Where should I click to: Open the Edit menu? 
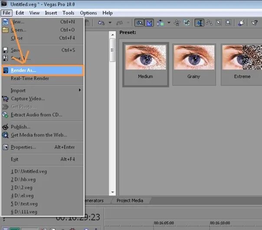[x=20, y=13]
